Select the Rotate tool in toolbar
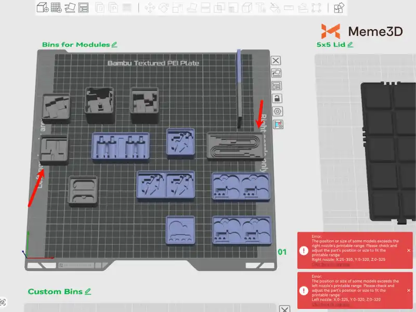 click(x=164, y=8)
